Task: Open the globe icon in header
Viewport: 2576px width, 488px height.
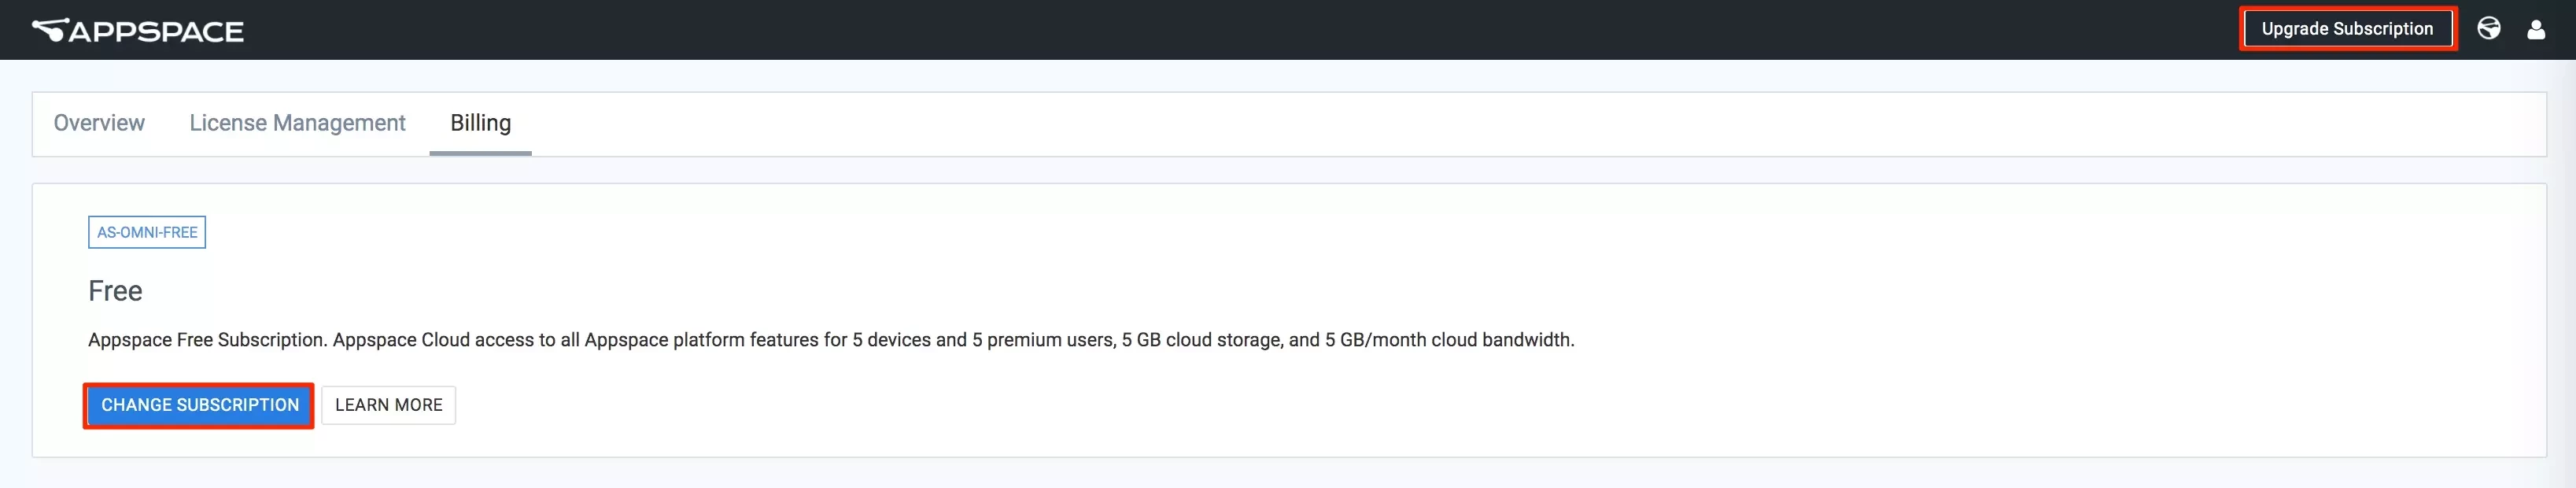Action: (x=2489, y=28)
